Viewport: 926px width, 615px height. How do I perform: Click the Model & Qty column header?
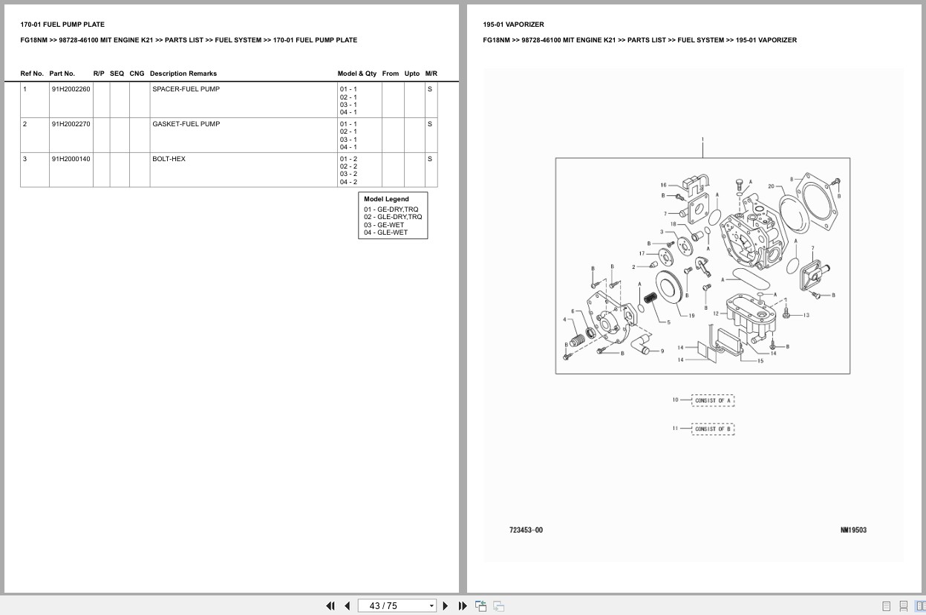click(x=357, y=74)
